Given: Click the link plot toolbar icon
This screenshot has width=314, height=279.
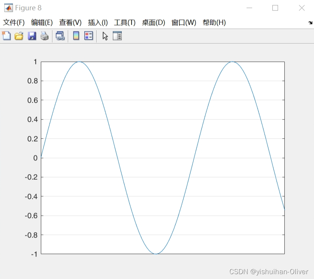Looking at the screenshot, I should [60, 36].
